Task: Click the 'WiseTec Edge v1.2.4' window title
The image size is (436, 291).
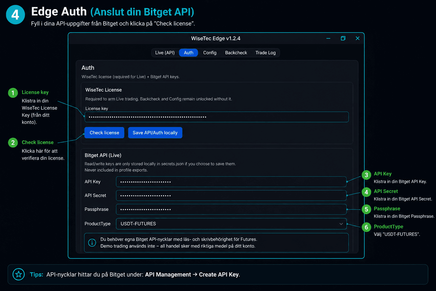Action: coord(216,38)
